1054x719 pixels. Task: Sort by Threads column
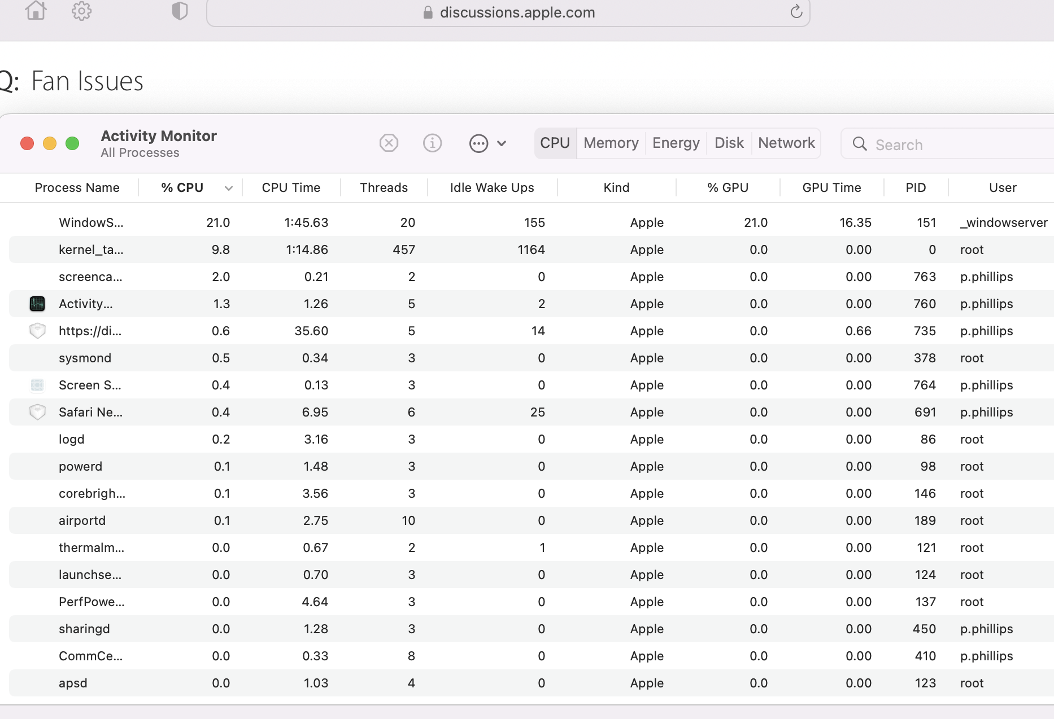tap(384, 187)
